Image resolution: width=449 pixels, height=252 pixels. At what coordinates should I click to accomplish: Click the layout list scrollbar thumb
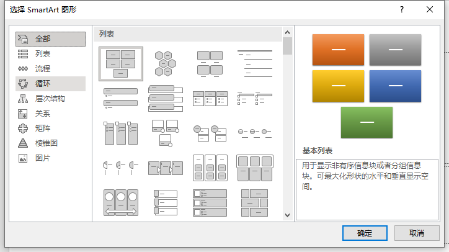[288, 46]
